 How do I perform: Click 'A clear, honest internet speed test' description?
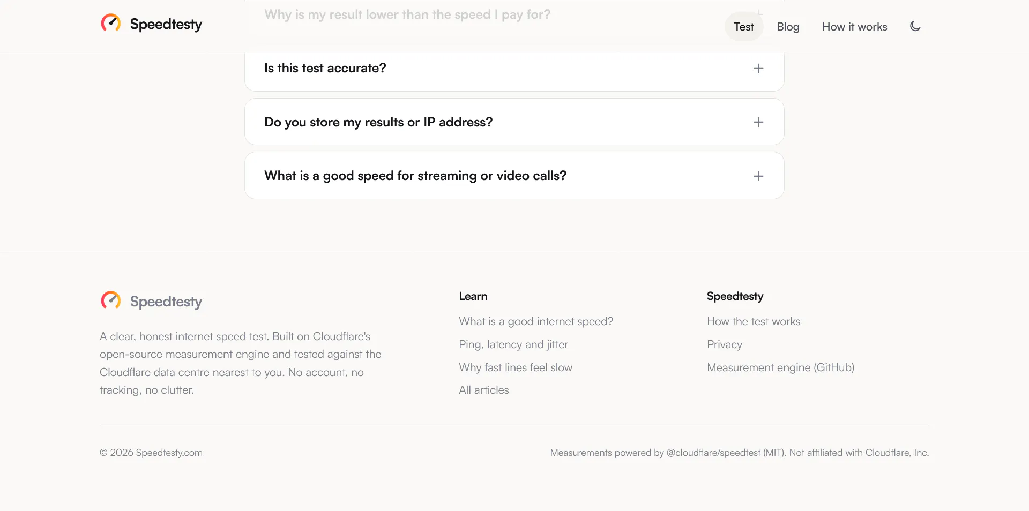pyautogui.click(x=241, y=363)
